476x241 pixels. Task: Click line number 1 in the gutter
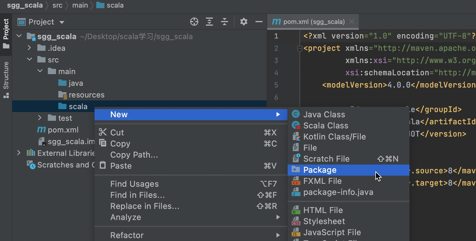point(276,36)
